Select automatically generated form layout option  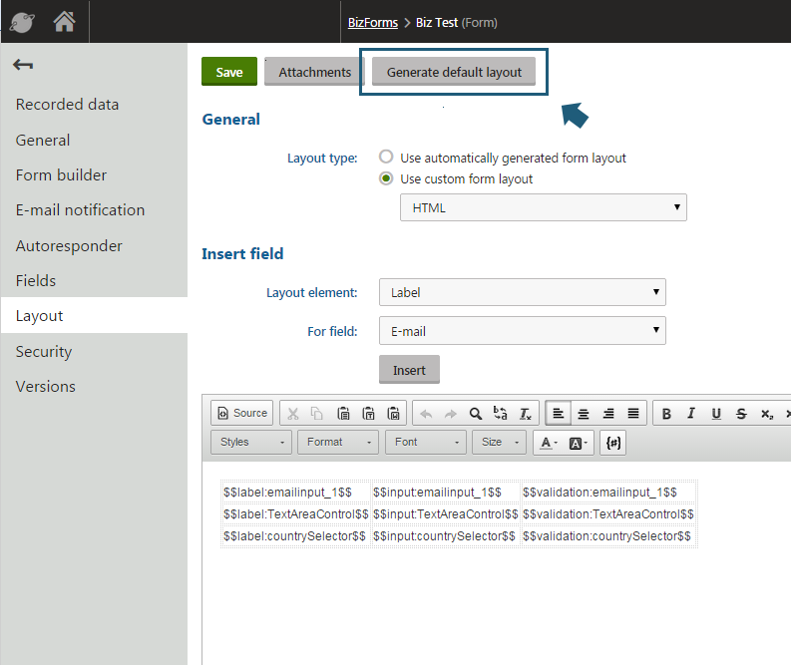386,158
